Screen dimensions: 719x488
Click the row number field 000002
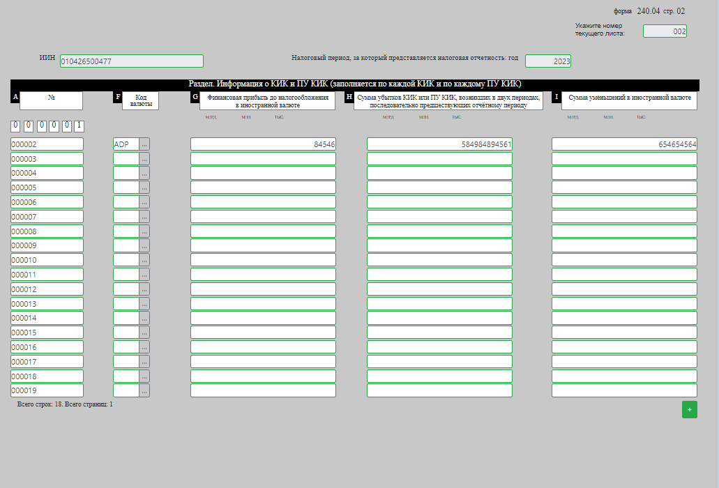point(47,144)
